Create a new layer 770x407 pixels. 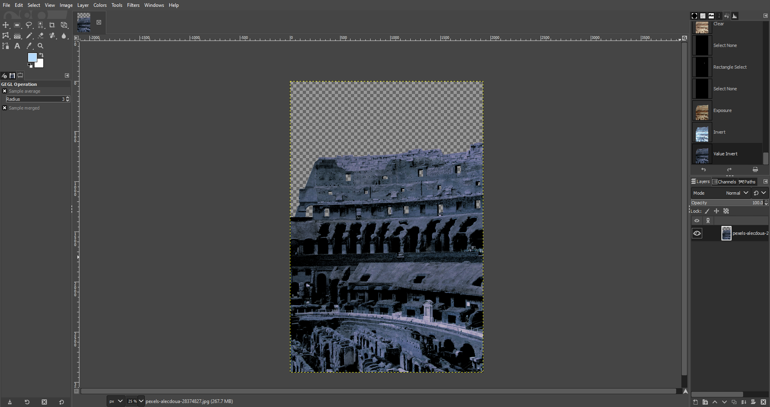tap(695, 402)
